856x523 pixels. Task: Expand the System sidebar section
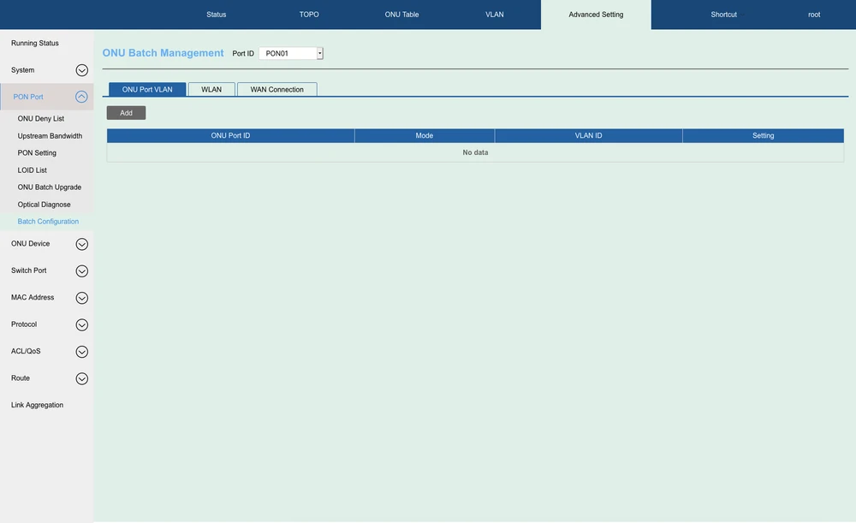pos(81,70)
